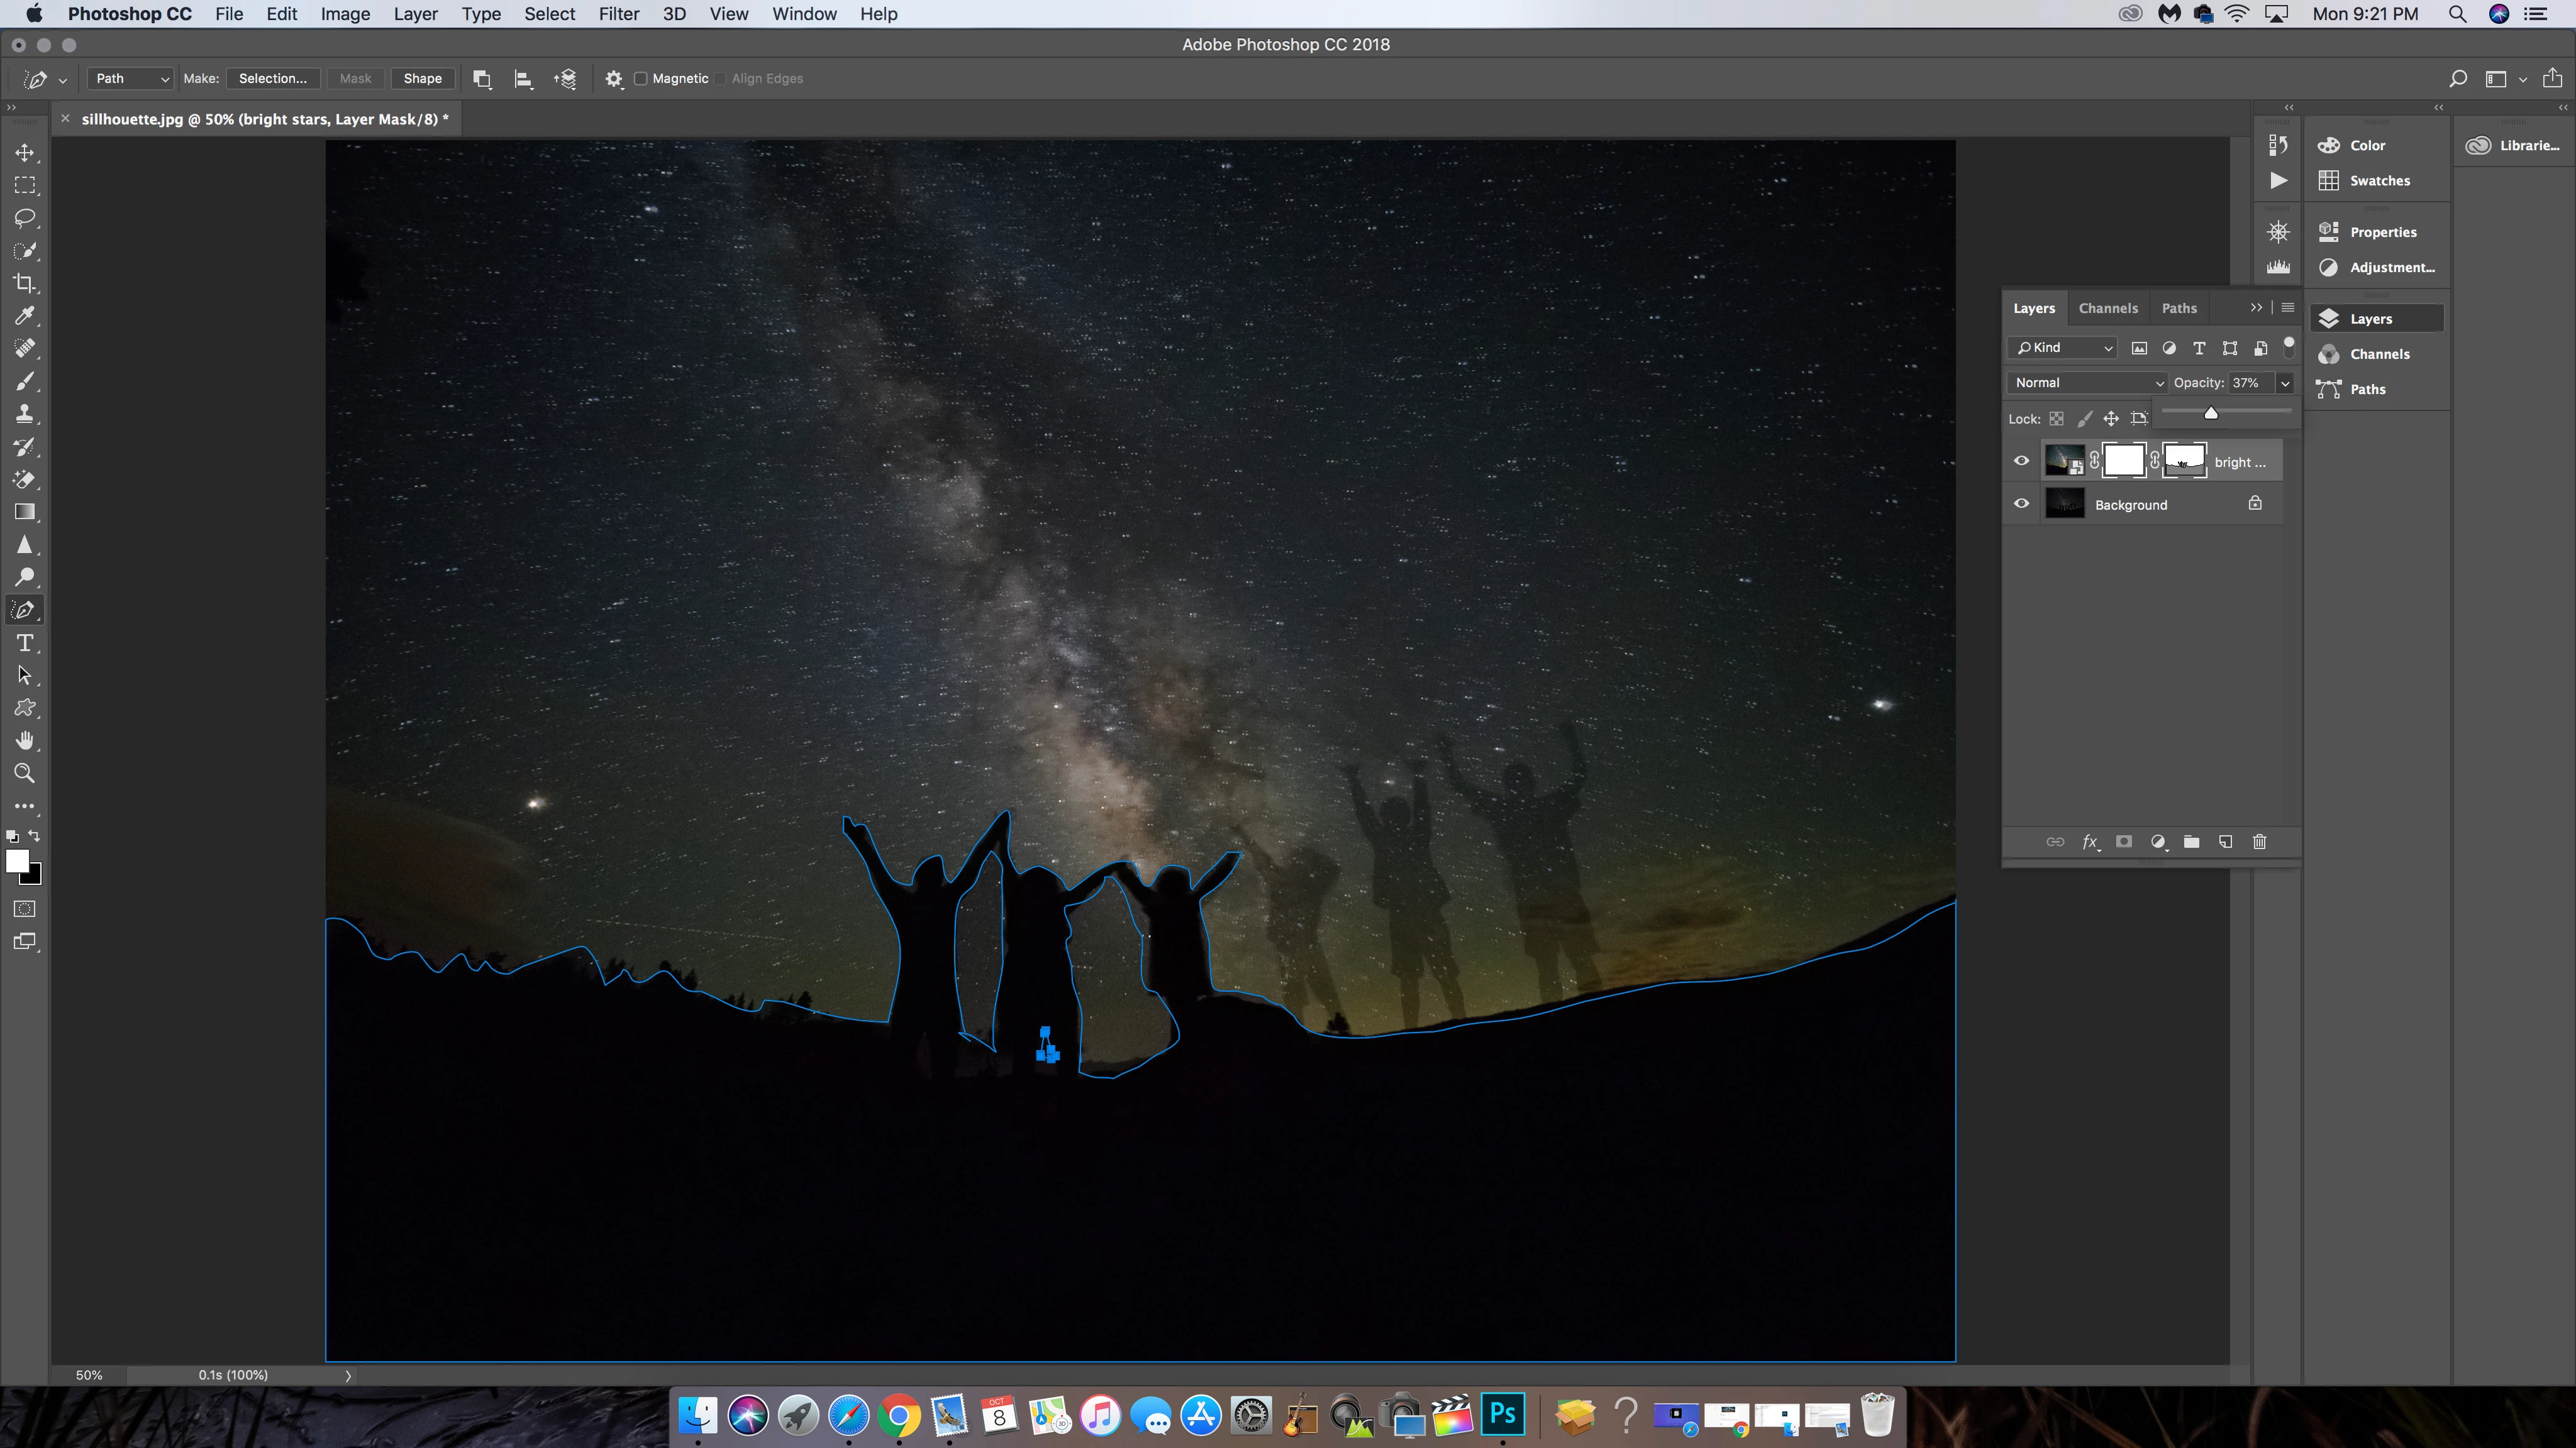Create a new group folder icon
This screenshot has height=1448, width=2576.
click(2191, 842)
